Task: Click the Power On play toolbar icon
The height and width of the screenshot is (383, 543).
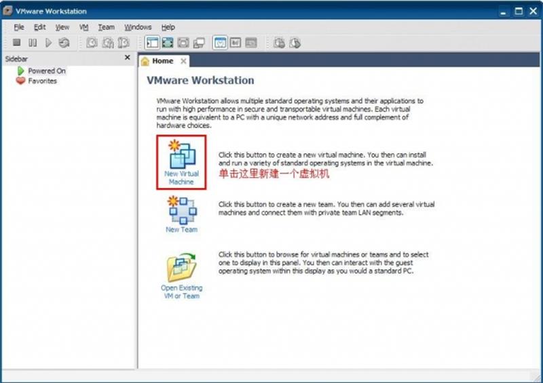Action: [x=48, y=43]
